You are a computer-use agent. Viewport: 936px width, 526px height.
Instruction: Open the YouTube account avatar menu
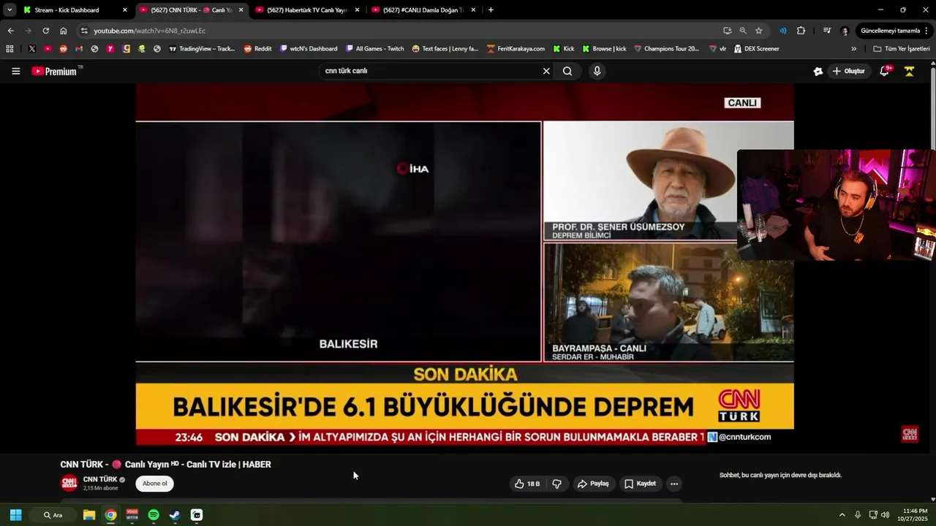(910, 71)
